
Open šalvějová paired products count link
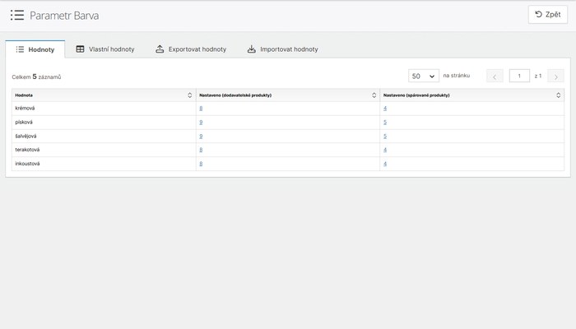point(385,137)
